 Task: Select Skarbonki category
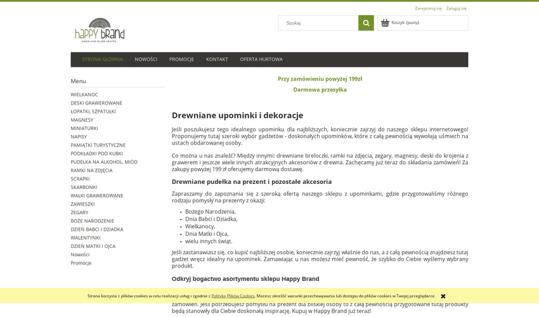coord(84,188)
